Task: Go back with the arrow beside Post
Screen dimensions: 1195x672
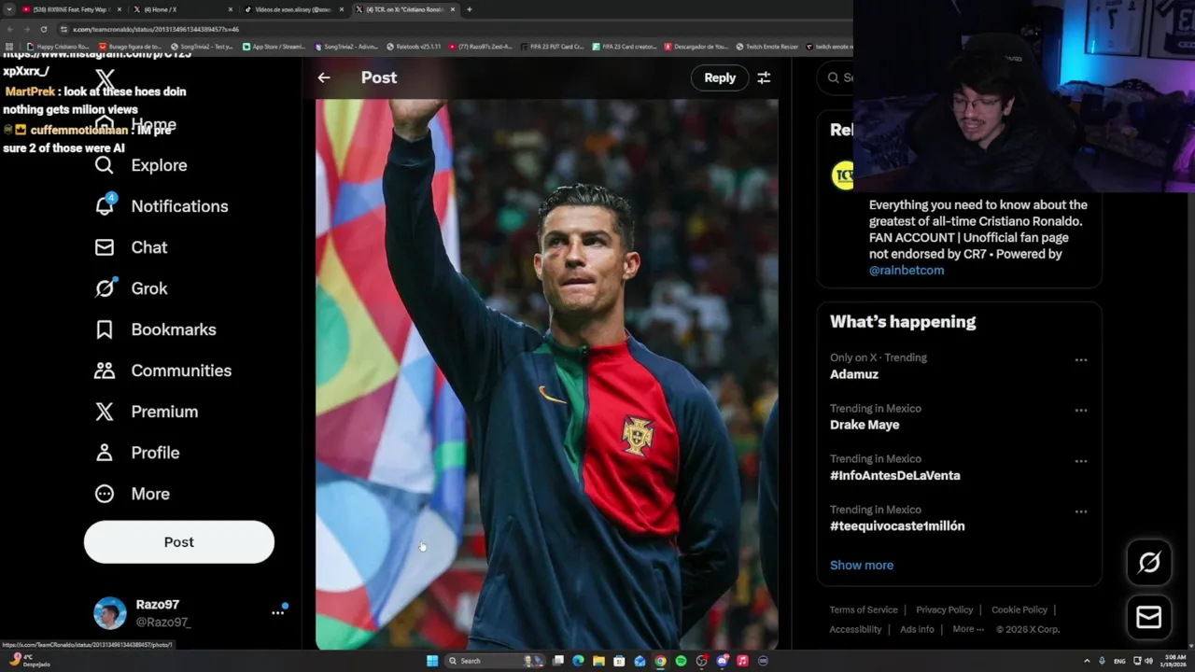Action: (x=324, y=77)
